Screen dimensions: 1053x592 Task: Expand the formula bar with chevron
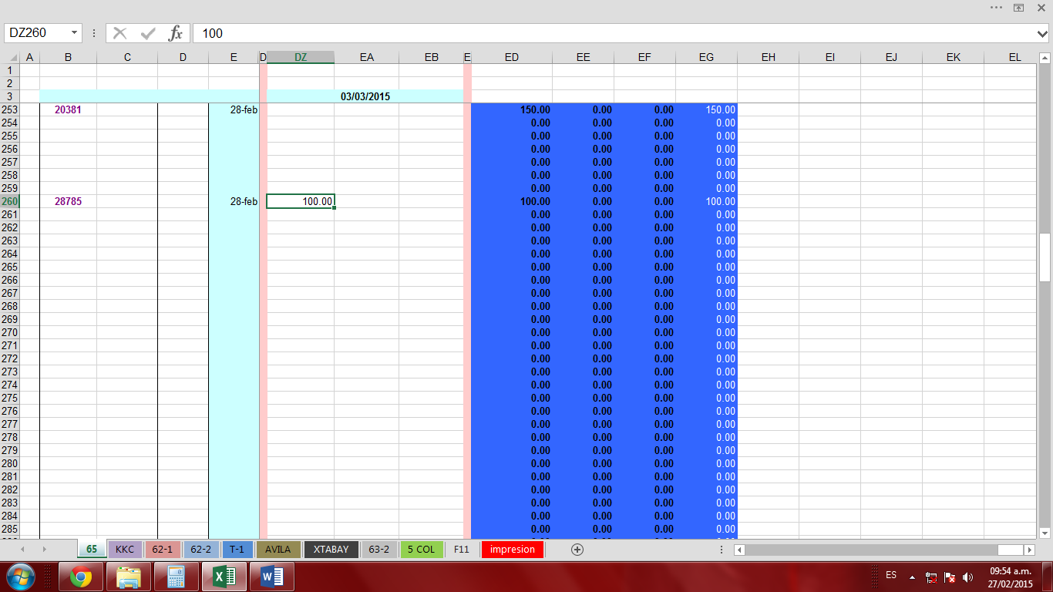1043,33
